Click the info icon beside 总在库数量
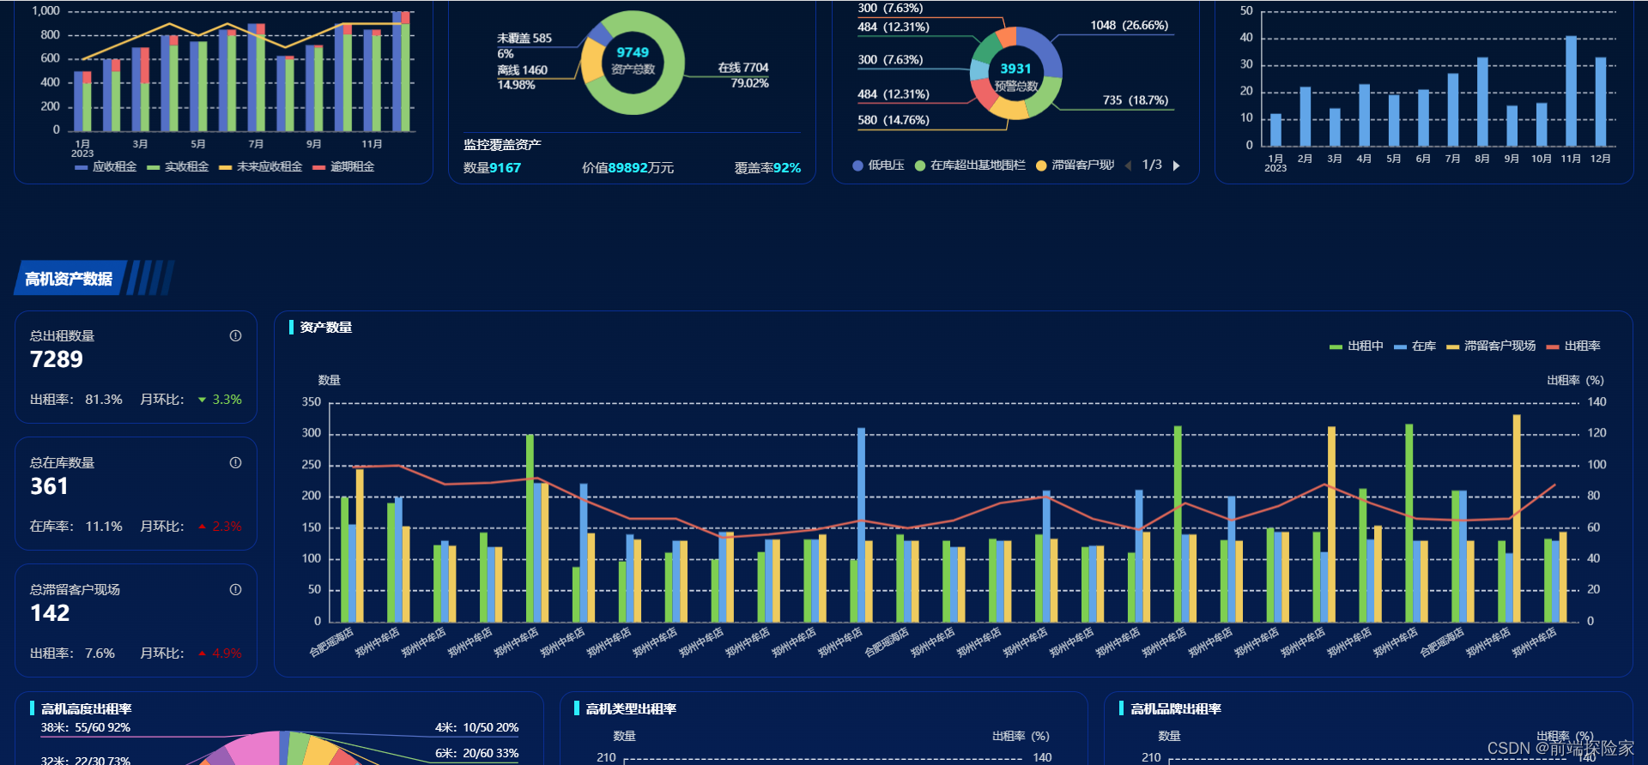The height and width of the screenshot is (765, 1648). [x=235, y=463]
